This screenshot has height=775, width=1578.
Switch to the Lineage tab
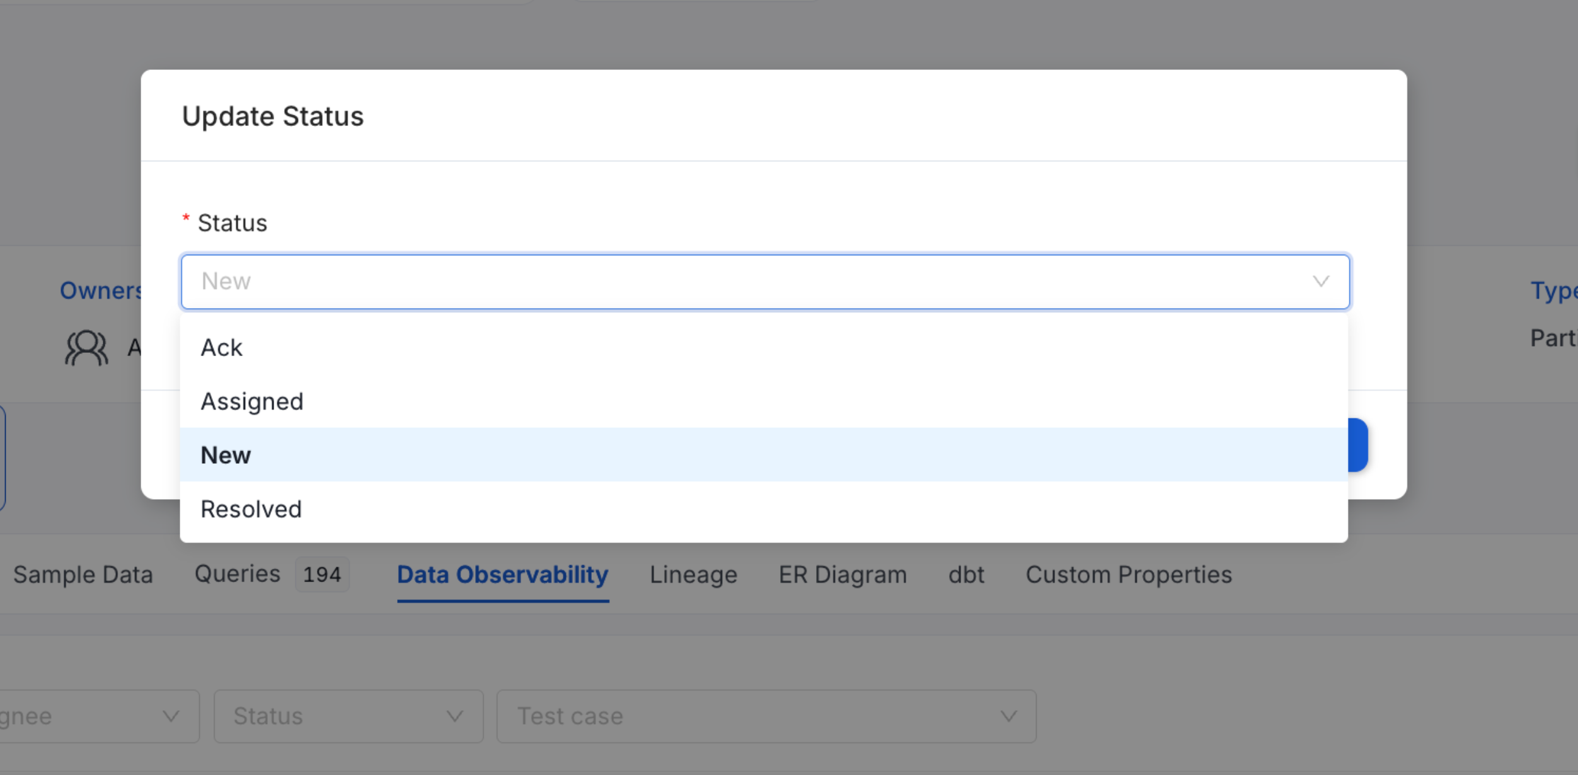[x=693, y=574]
